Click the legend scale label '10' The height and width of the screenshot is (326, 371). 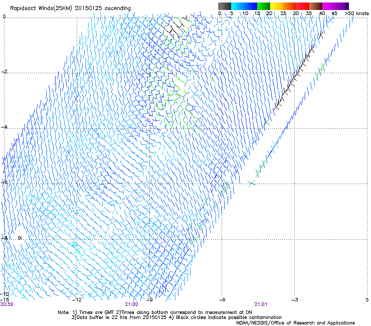[x=245, y=14]
